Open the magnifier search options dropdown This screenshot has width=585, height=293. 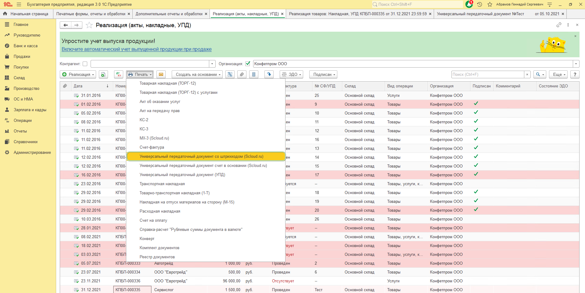(540, 74)
